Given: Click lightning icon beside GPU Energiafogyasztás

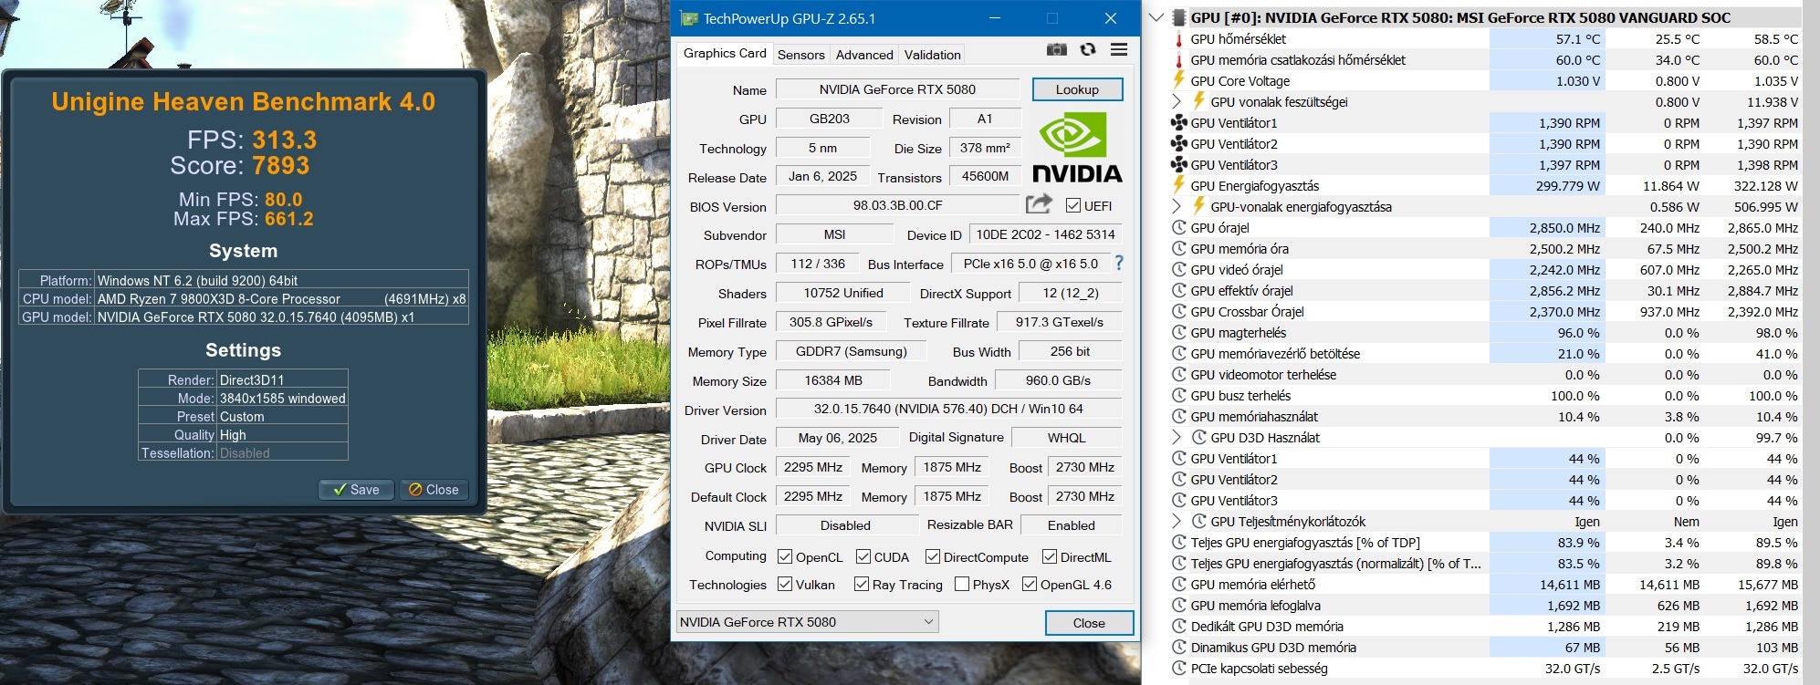Looking at the screenshot, I should tap(1179, 186).
